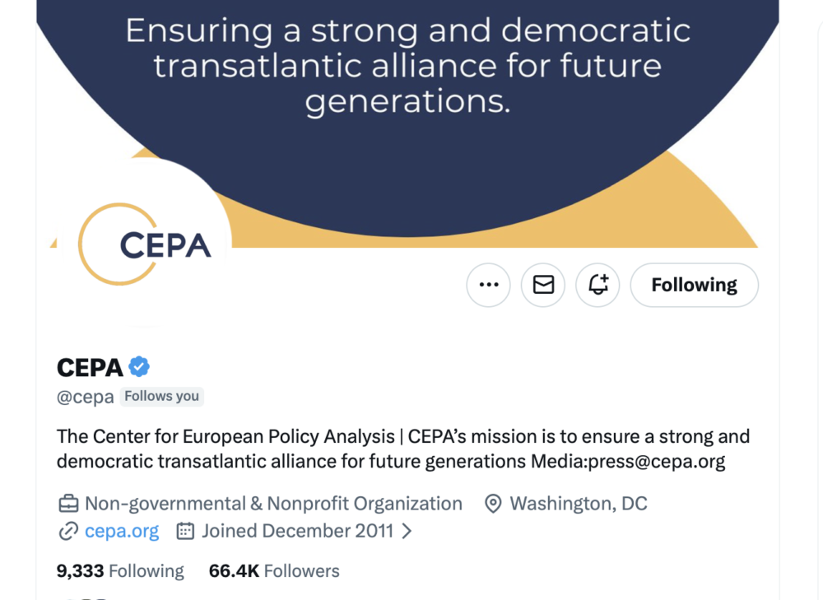The width and height of the screenshot is (823, 600).
Task: Click the Follows you badge
Action: (162, 396)
